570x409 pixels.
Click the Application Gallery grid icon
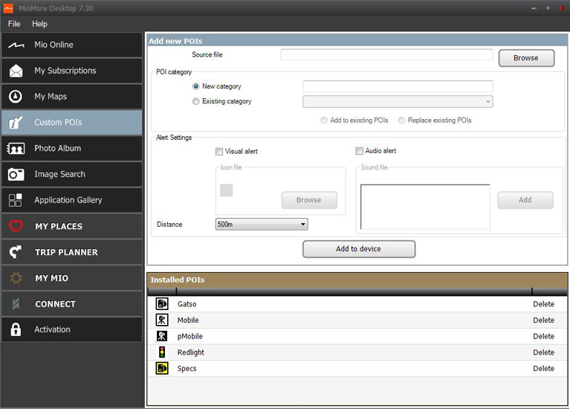tap(16, 200)
